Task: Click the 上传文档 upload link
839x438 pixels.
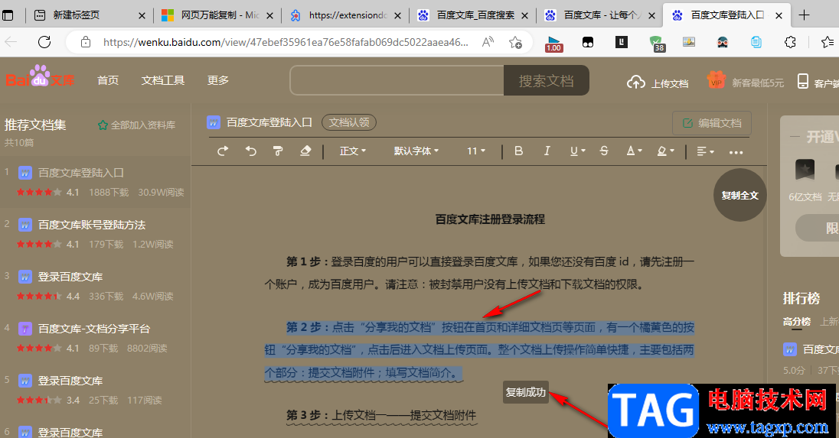Action: click(658, 83)
